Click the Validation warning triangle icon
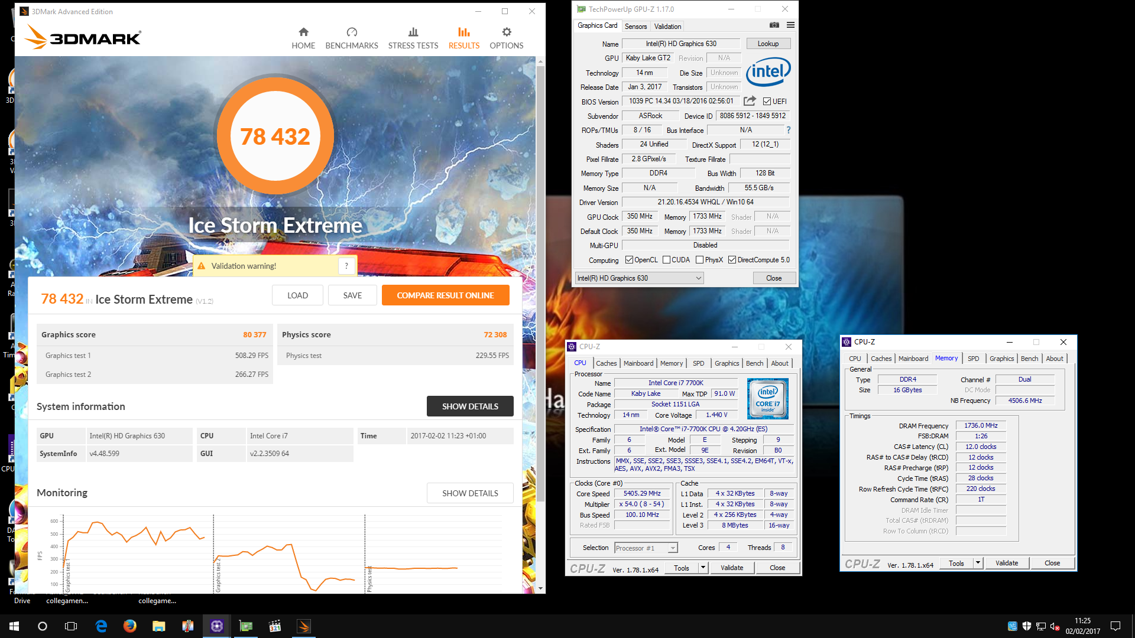Viewport: 1135px width, 638px height. pos(202,266)
